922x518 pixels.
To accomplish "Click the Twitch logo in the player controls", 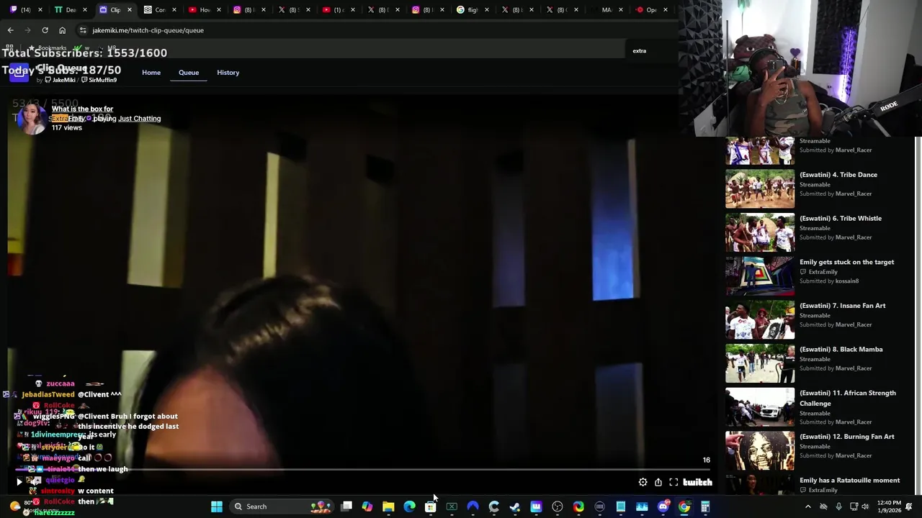I will pos(697,482).
